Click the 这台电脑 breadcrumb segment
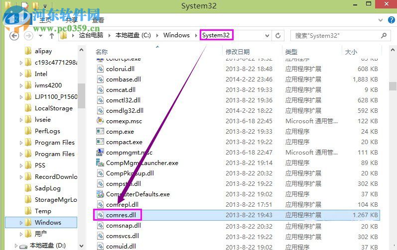This screenshot has width=397, height=250. (91, 35)
